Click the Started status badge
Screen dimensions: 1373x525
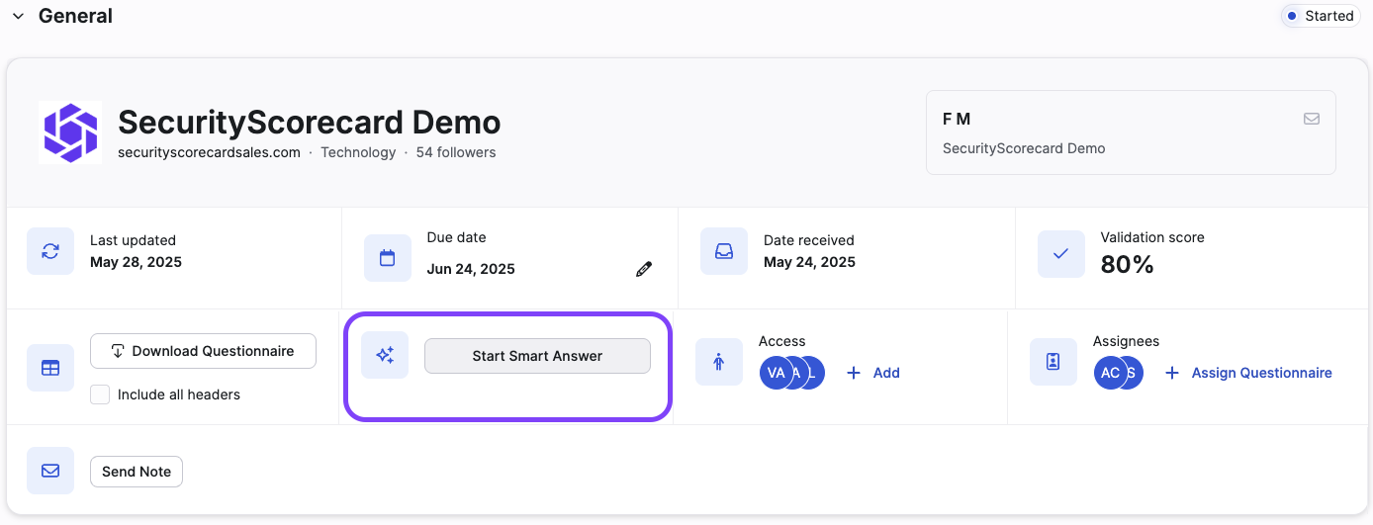point(1321,16)
